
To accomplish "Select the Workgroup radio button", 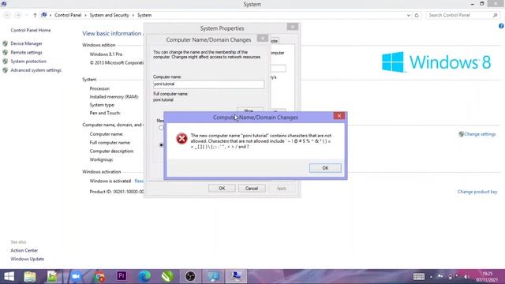I will point(161,145).
